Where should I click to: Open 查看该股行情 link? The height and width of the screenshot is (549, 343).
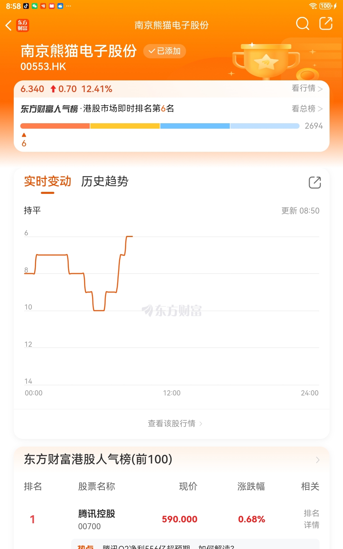click(x=175, y=423)
